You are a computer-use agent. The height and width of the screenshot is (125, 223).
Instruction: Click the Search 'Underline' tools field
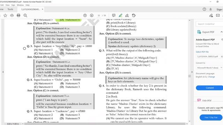(x=209, y=24)
